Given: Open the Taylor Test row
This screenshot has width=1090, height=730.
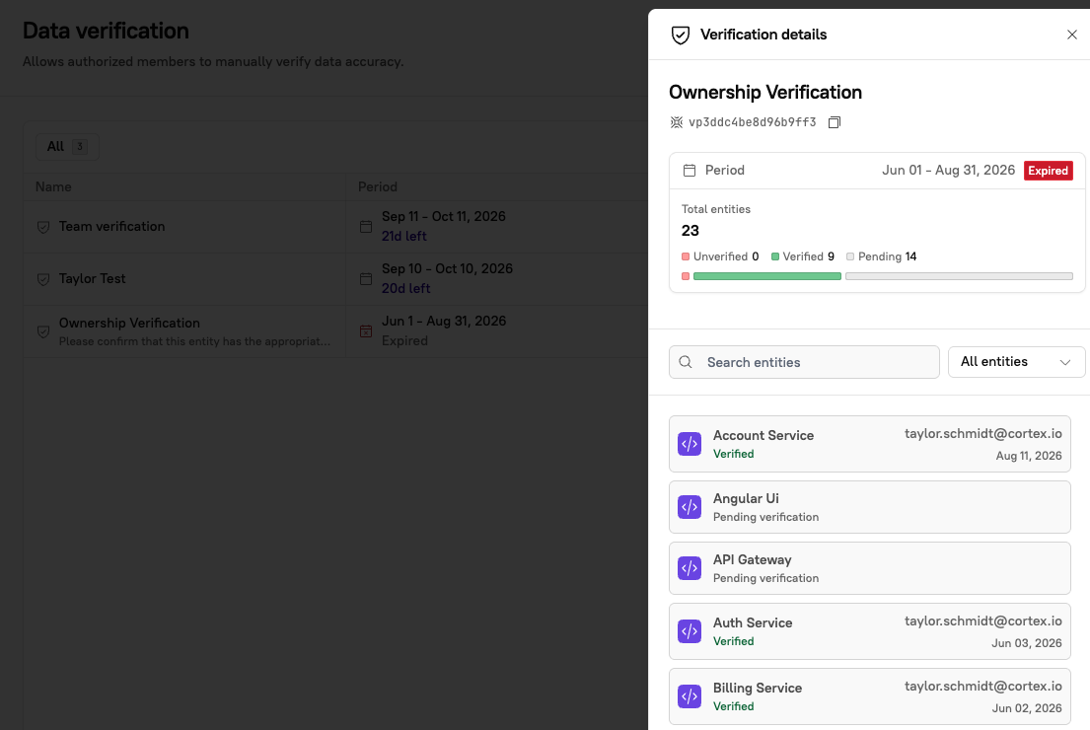Looking at the screenshot, I should click(x=335, y=279).
